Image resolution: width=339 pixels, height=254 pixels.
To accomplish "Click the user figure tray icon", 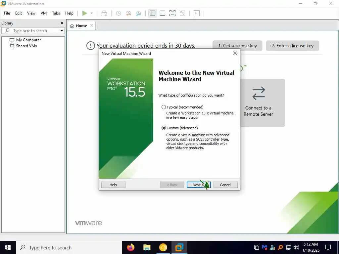I will pos(272,247).
